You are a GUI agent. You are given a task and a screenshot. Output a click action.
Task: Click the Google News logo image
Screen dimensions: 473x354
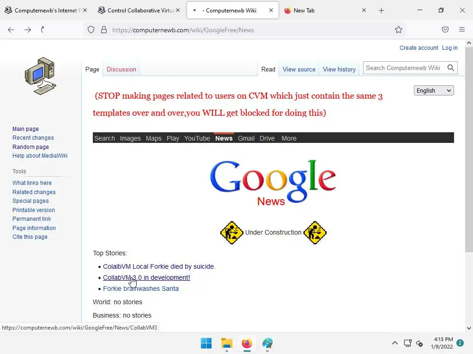point(273,183)
